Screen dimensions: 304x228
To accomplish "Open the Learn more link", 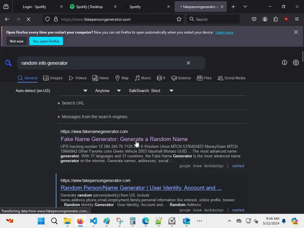I will click(224, 32).
